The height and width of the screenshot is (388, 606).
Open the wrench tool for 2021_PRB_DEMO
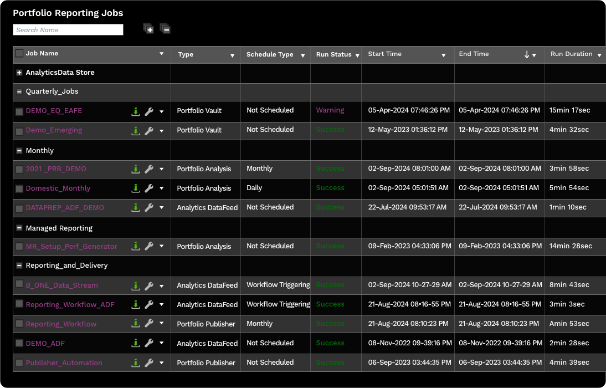pyautogui.click(x=148, y=169)
